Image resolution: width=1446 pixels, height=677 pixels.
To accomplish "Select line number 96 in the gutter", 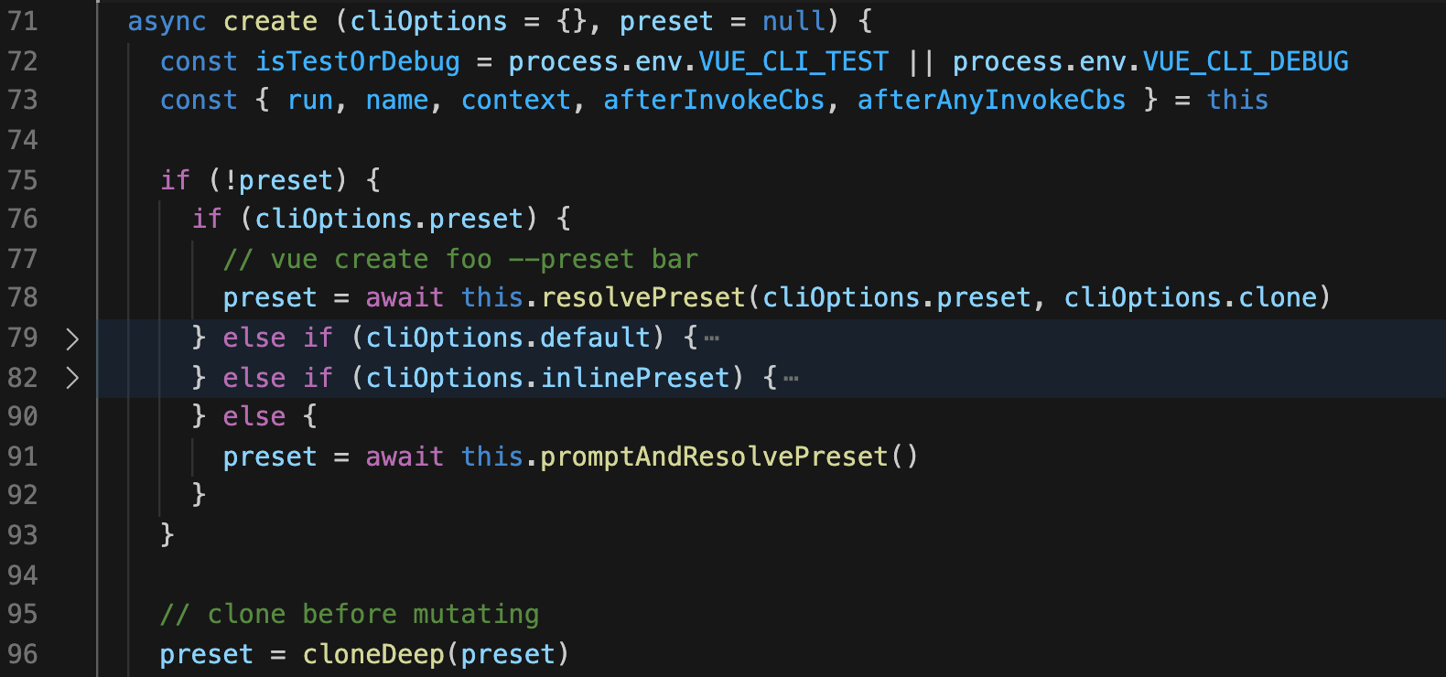I will point(23,654).
